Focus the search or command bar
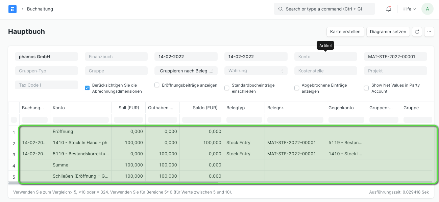The height and width of the screenshot is (202, 439). (324, 9)
